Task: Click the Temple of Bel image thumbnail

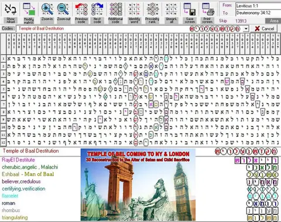Action: (x=138, y=185)
